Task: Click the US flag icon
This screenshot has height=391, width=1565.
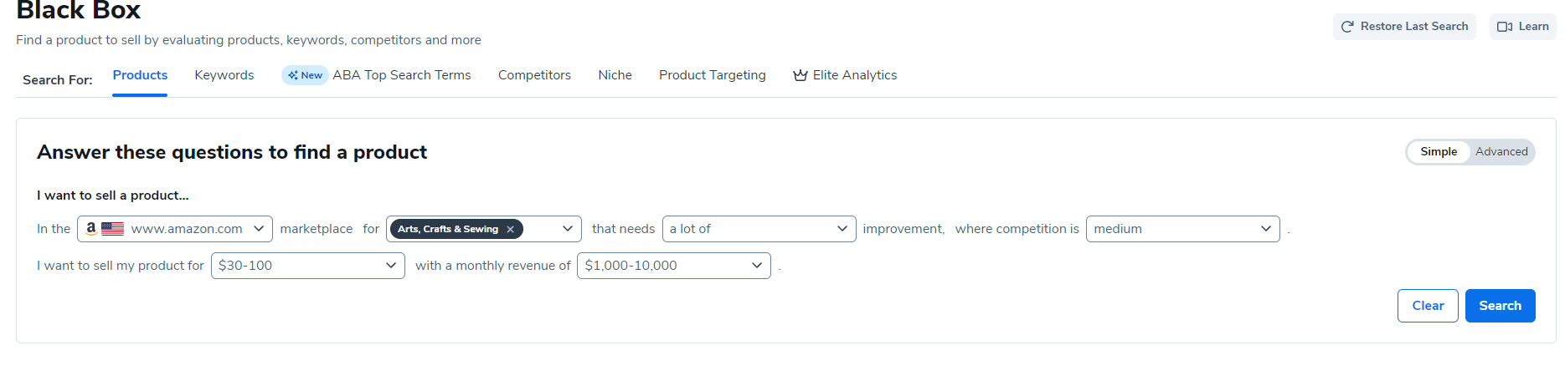Action: coord(113,229)
